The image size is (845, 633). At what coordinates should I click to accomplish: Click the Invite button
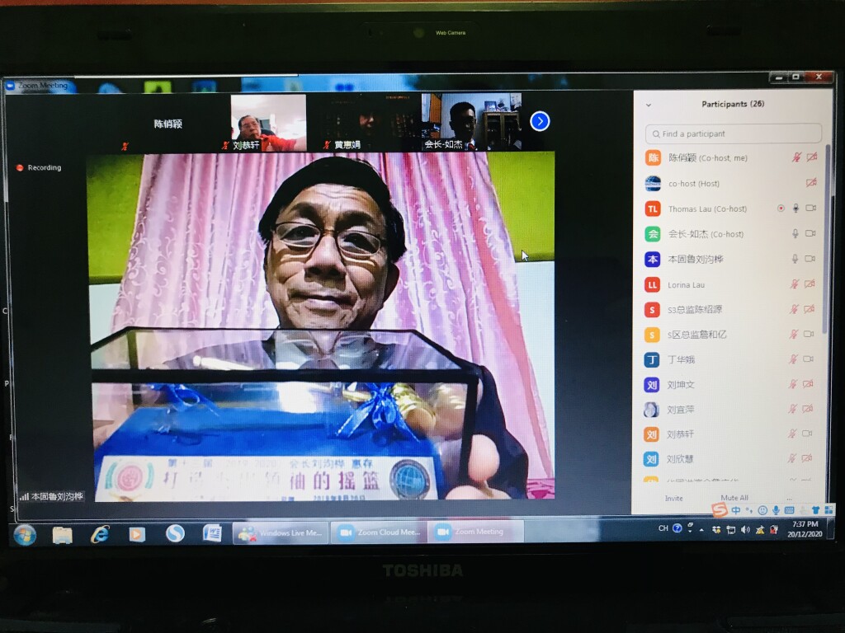click(674, 499)
